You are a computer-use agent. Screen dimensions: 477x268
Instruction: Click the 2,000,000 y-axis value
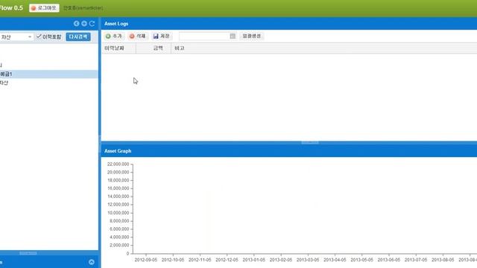pos(119,245)
